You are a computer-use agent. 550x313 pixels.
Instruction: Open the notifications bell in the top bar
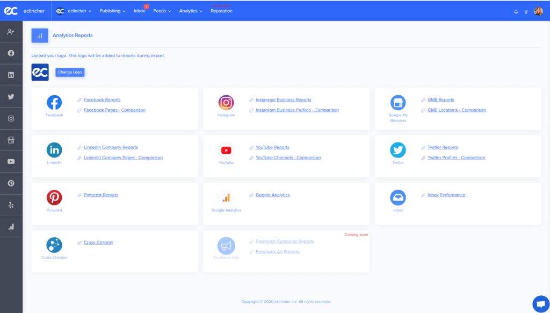[516, 11]
